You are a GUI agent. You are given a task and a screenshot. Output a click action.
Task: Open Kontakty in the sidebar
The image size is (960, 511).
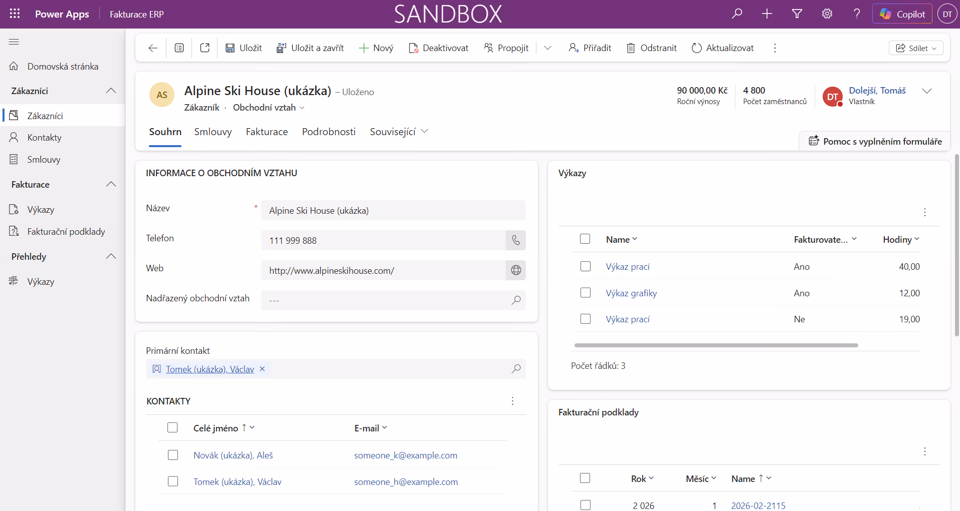coord(63,138)
